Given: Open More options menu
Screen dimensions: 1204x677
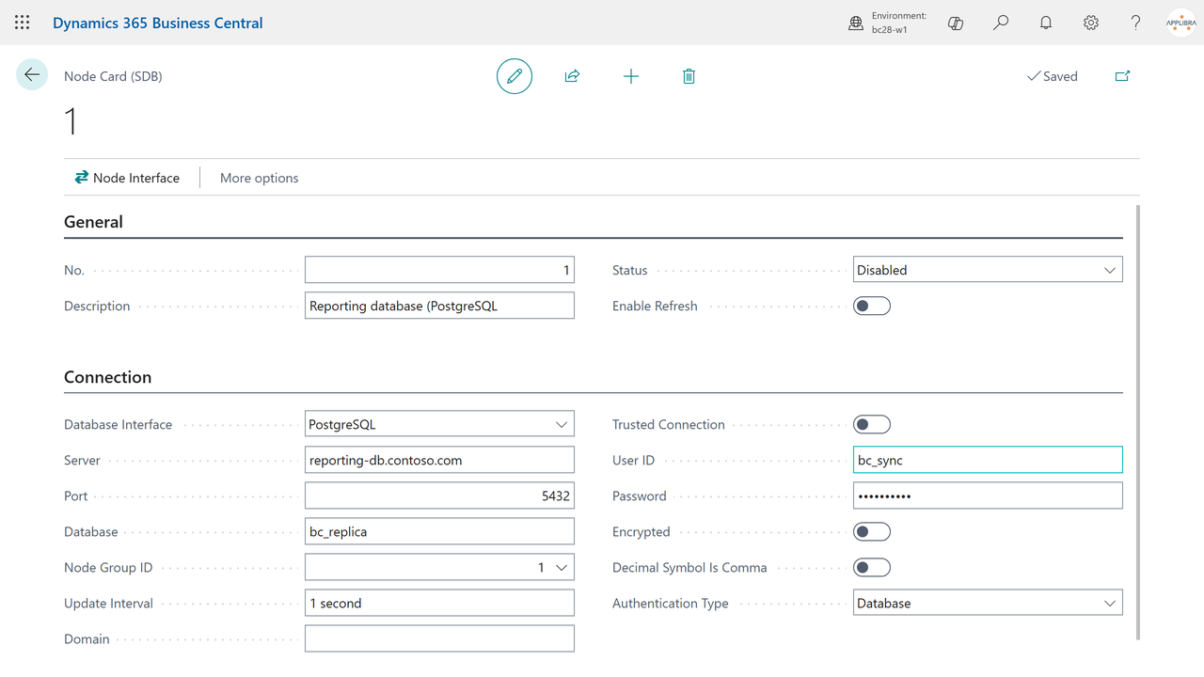Looking at the screenshot, I should coord(260,178).
